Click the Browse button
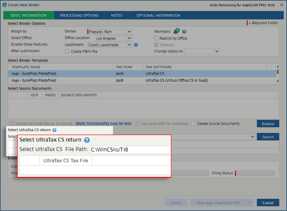 pyautogui.click(x=268, y=124)
